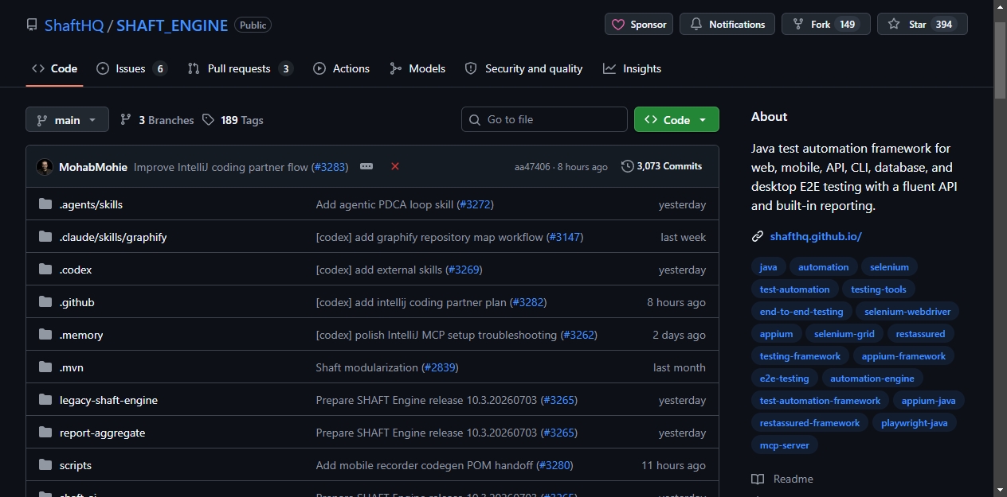The height and width of the screenshot is (497, 1007).
Task: Star the repository with the Star button
Action: (x=923, y=24)
